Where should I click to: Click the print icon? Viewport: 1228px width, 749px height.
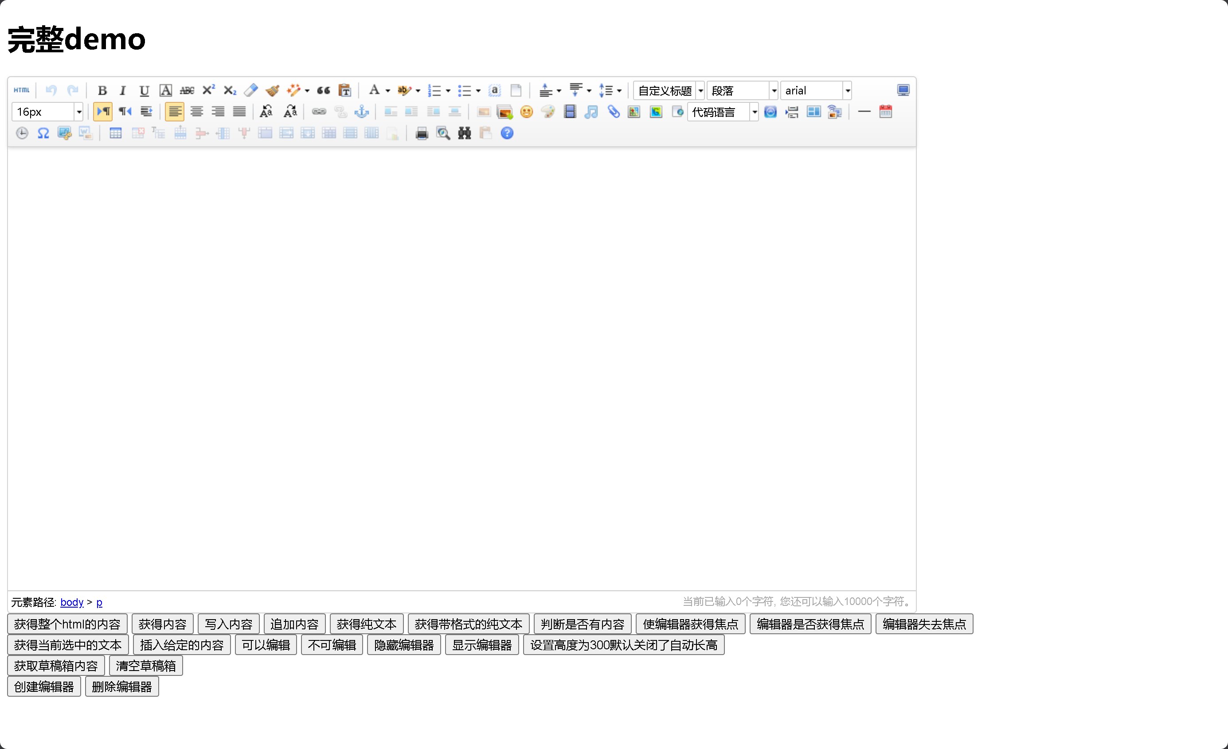point(422,133)
